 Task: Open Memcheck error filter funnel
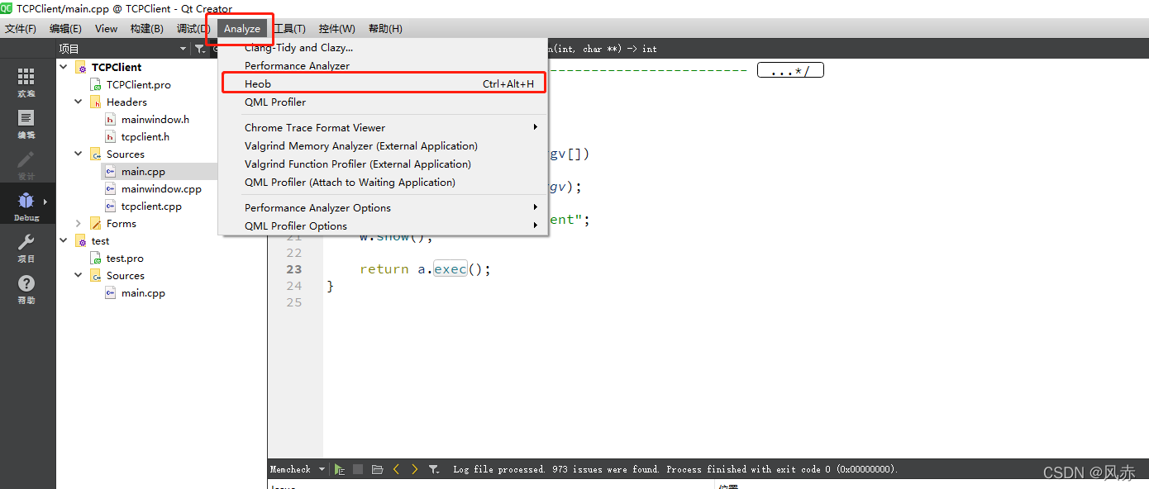click(x=434, y=469)
